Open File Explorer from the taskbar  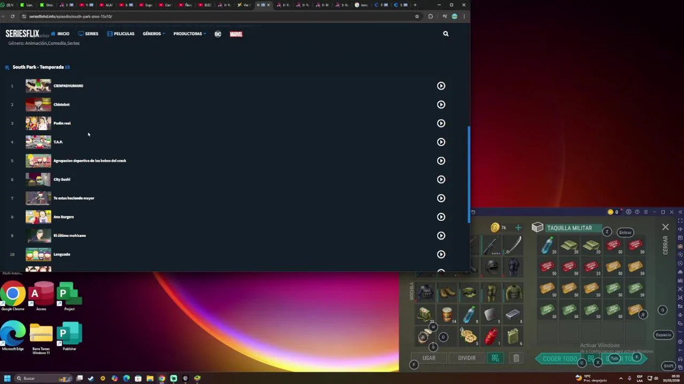click(x=150, y=378)
